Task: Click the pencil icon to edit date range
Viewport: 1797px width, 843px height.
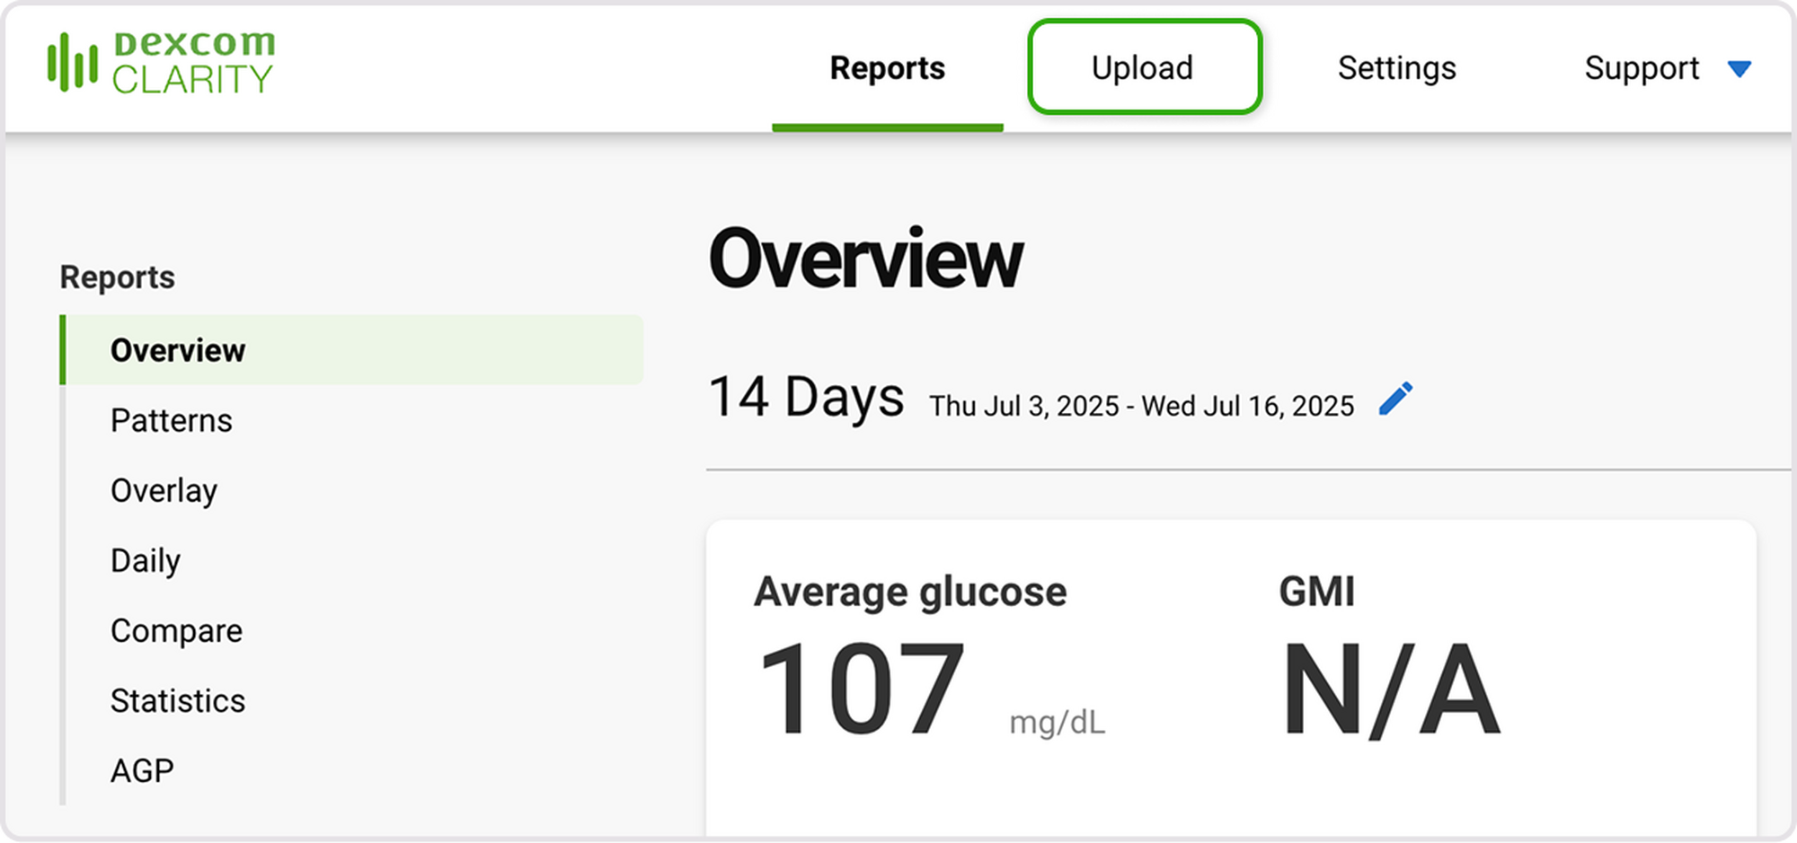Action: [x=1395, y=400]
